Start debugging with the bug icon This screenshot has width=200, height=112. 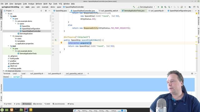162,7
